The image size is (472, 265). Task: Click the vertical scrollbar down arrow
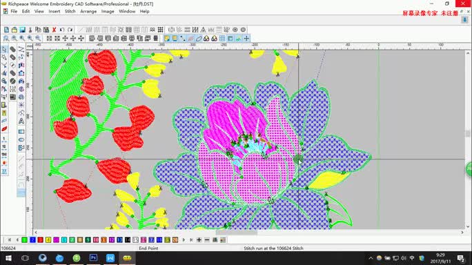[x=468, y=226]
